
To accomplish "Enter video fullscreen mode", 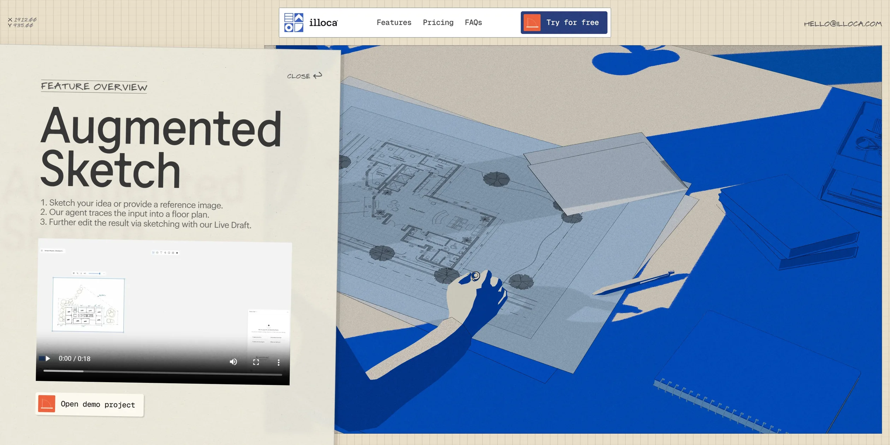I will click(x=256, y=362).
